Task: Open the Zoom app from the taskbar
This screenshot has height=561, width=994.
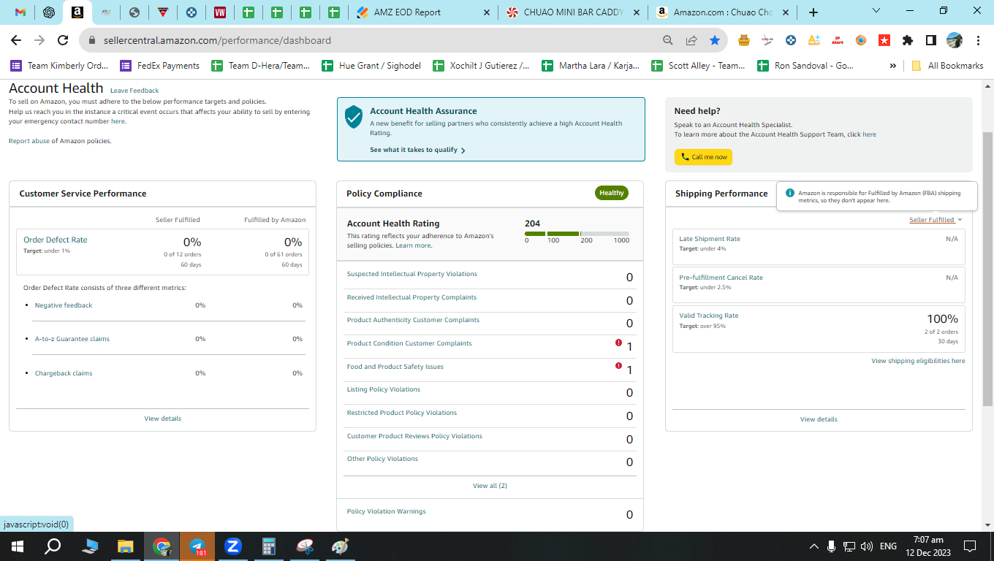Action: 233,546
